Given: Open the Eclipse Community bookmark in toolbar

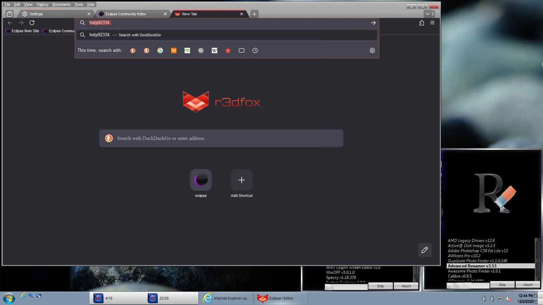Looking at the screenshot, I should 58,31.
